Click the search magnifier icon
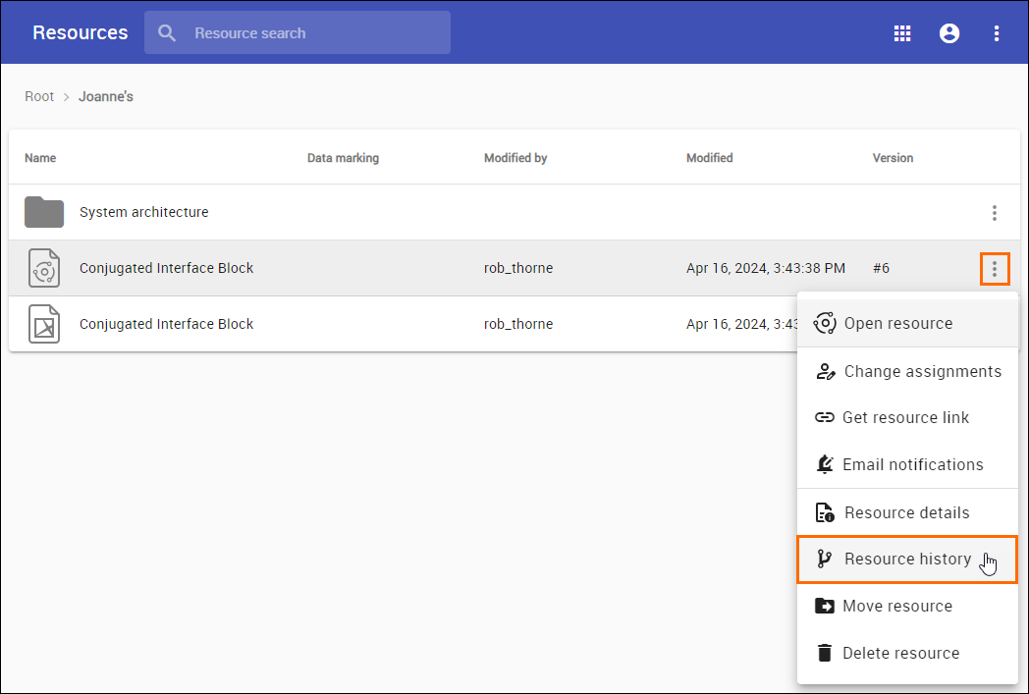This screenshot has height=694, width=1029. (168, 33)
